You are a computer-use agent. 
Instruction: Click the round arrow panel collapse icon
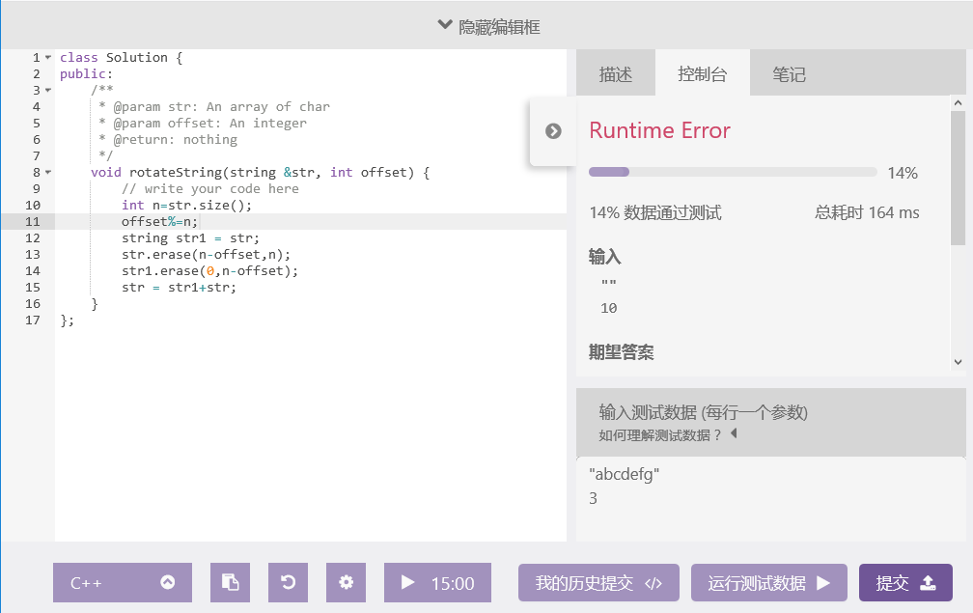tap(553, 131)
